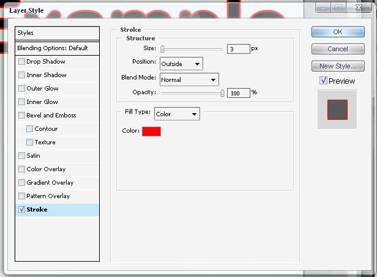
Task: Select the Gradient Overlay label
Action: click(x=50, y=183)
